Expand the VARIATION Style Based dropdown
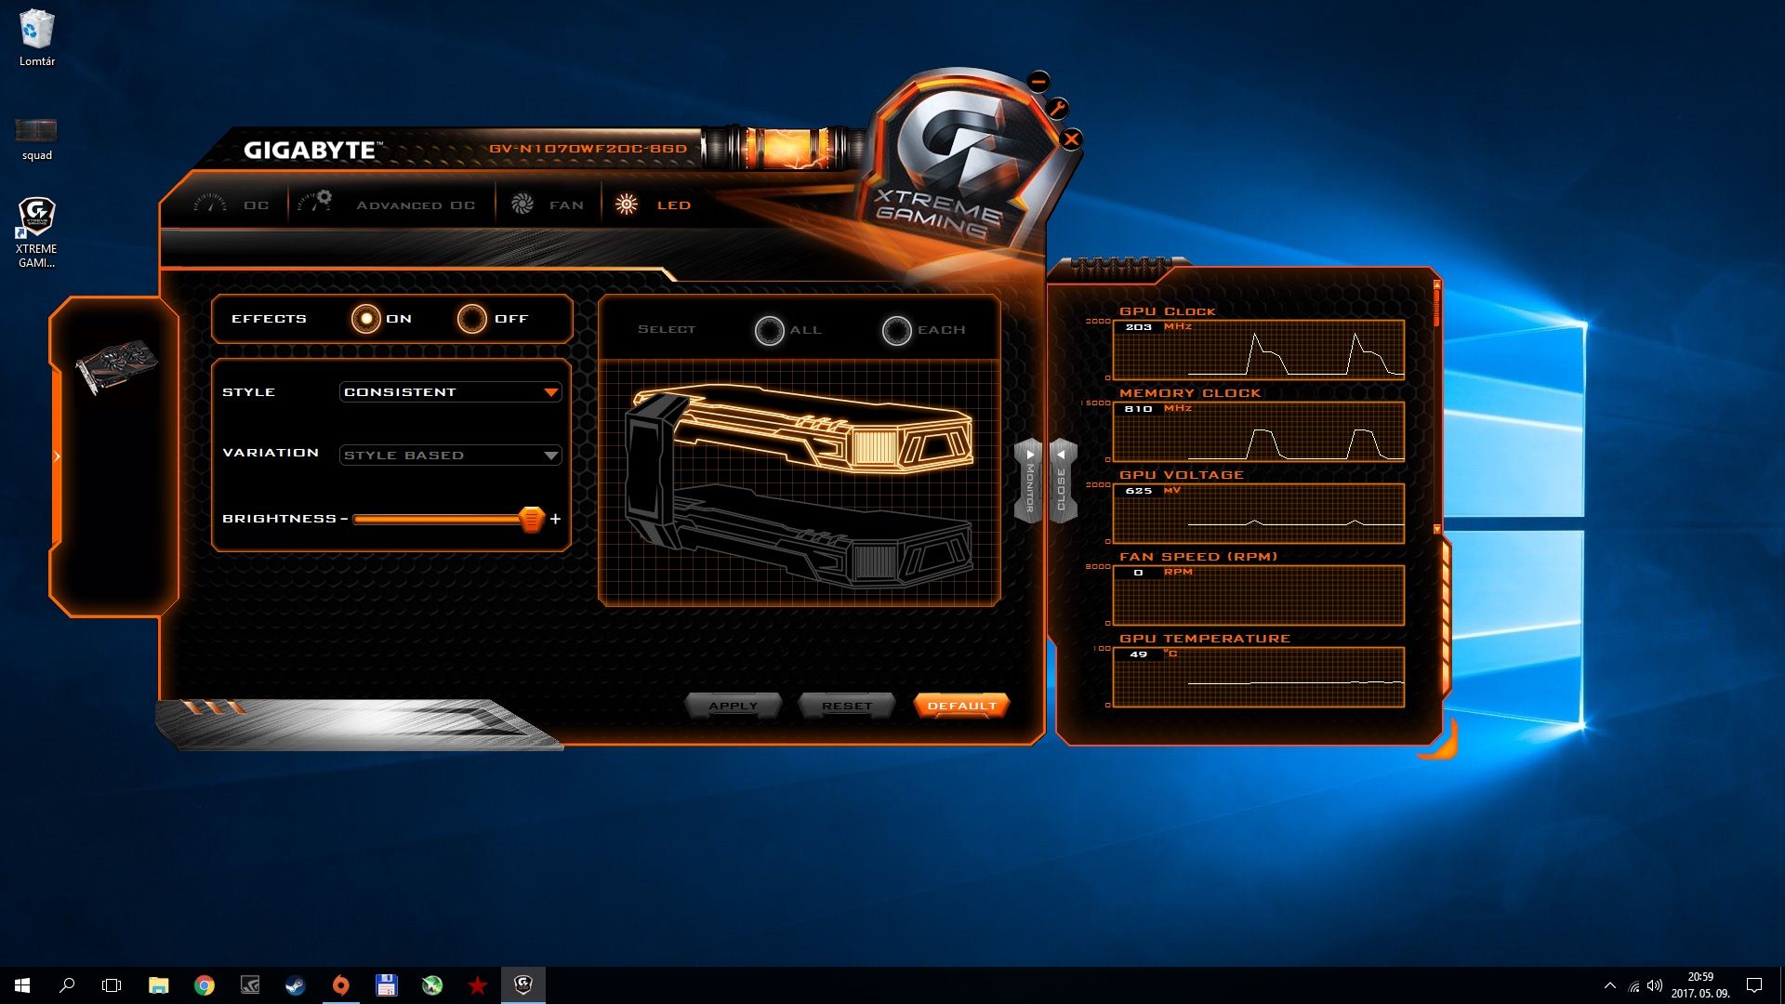Viewport: 1785px width, 1004px height. (450, 456)
